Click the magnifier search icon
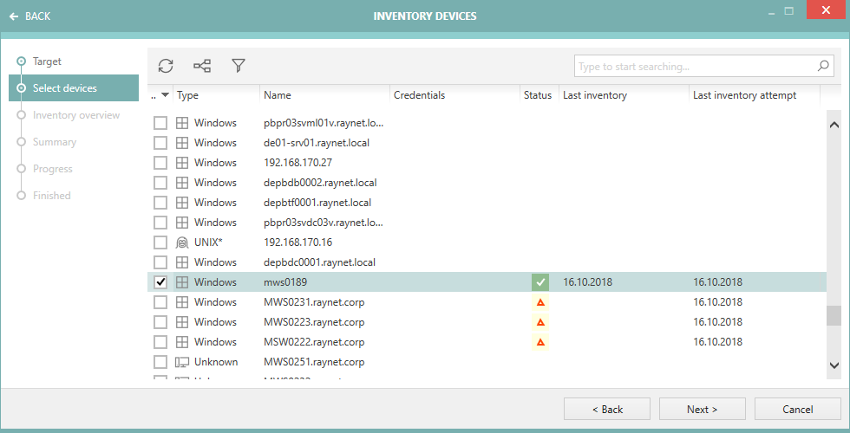This screenshot has height=433, width=850. (823, 66)
